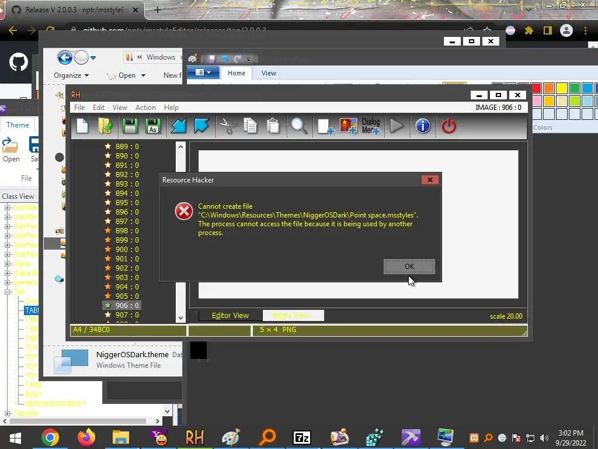Click Paint's undo arrow in title bar

225,59
